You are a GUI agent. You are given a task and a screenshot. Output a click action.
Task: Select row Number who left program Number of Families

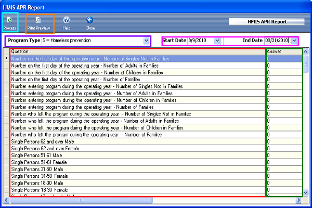click(x=137, y=134)
